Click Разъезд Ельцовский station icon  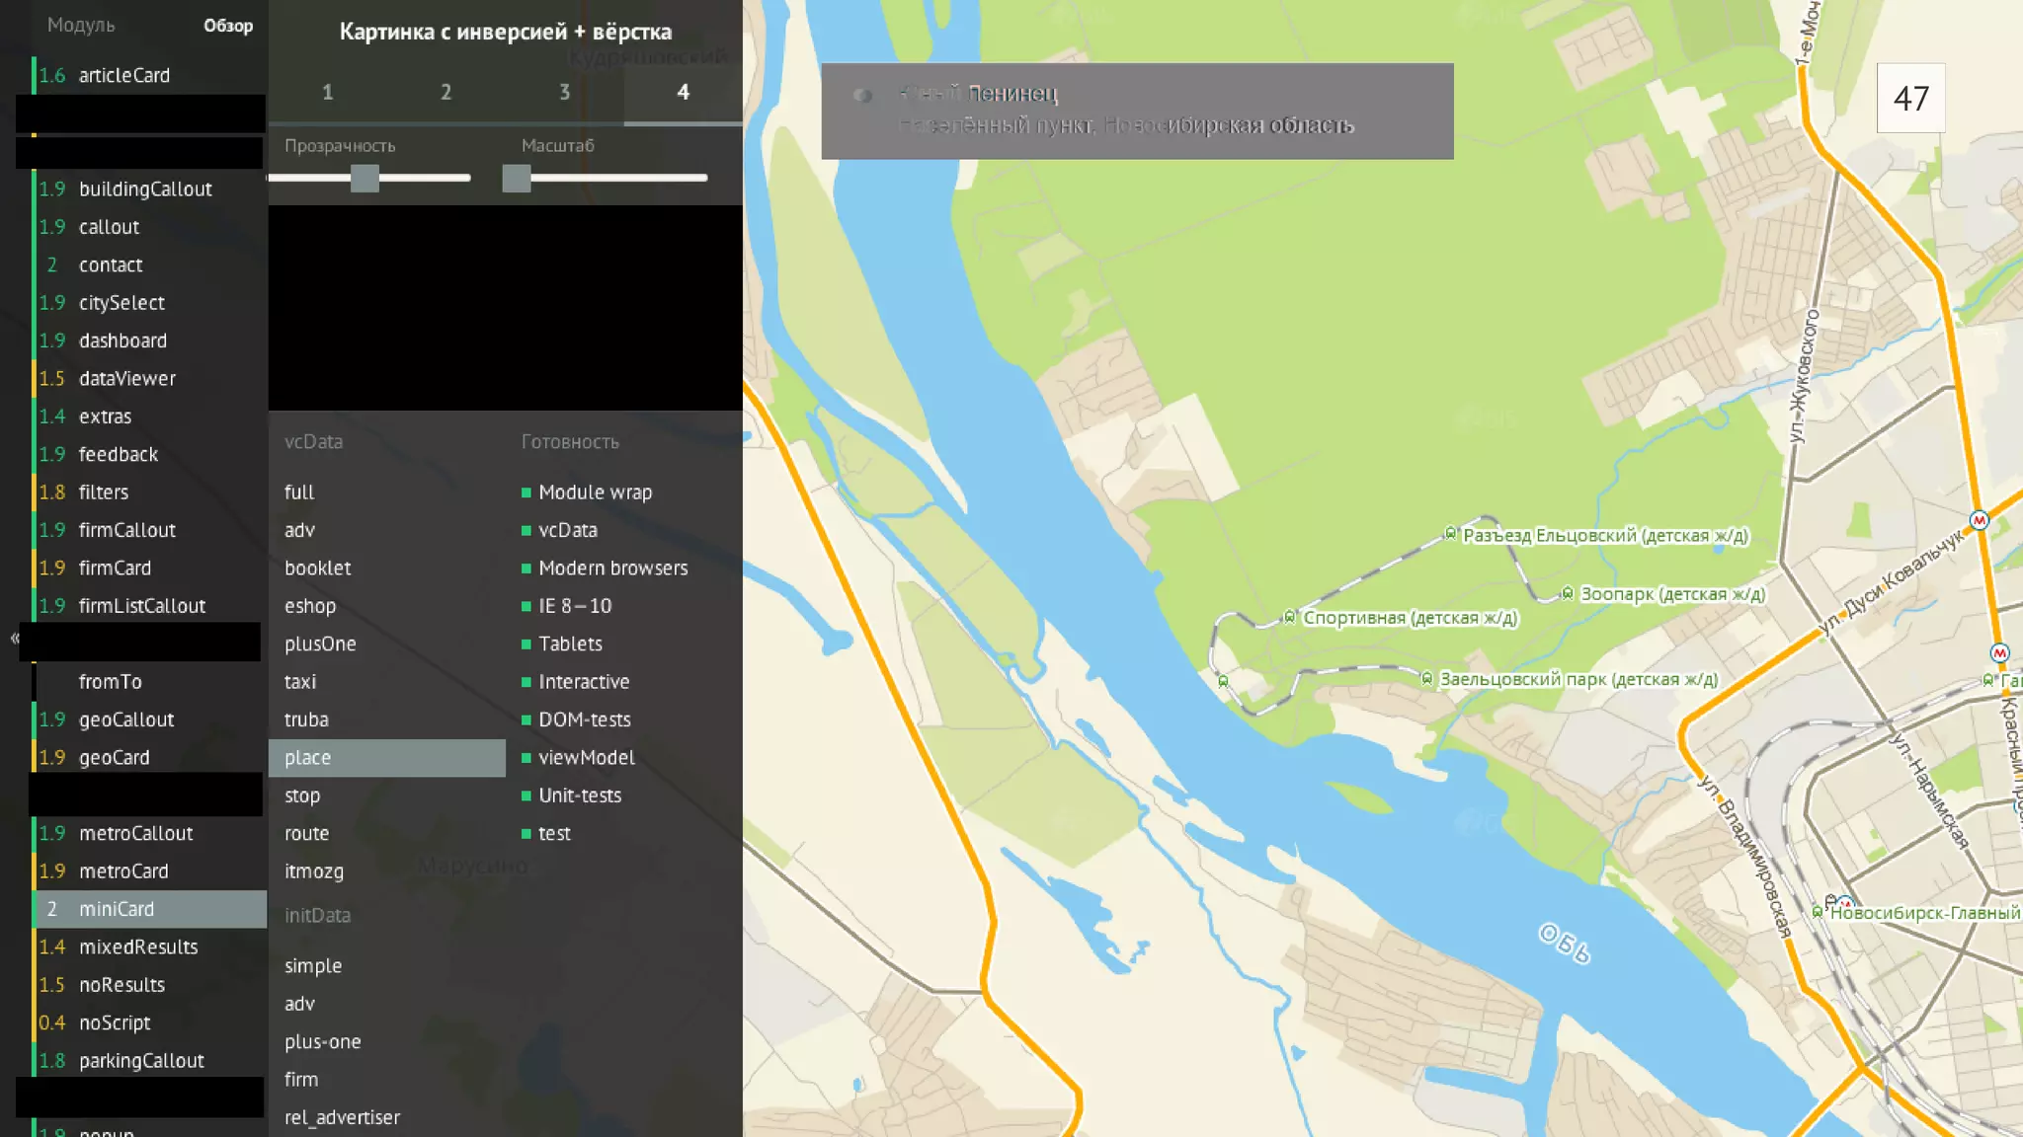[1449, 534]
